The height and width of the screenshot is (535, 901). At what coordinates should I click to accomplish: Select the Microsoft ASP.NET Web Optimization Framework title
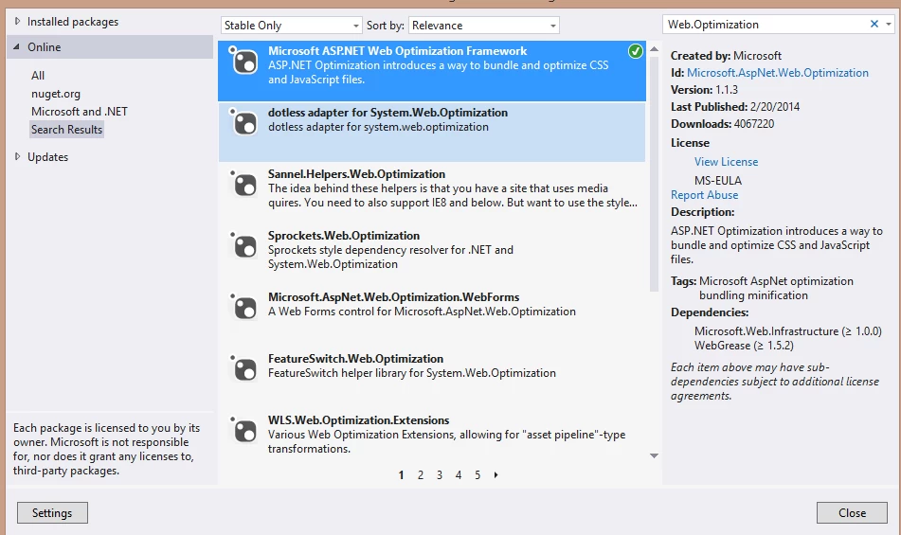tap(398, 50)
